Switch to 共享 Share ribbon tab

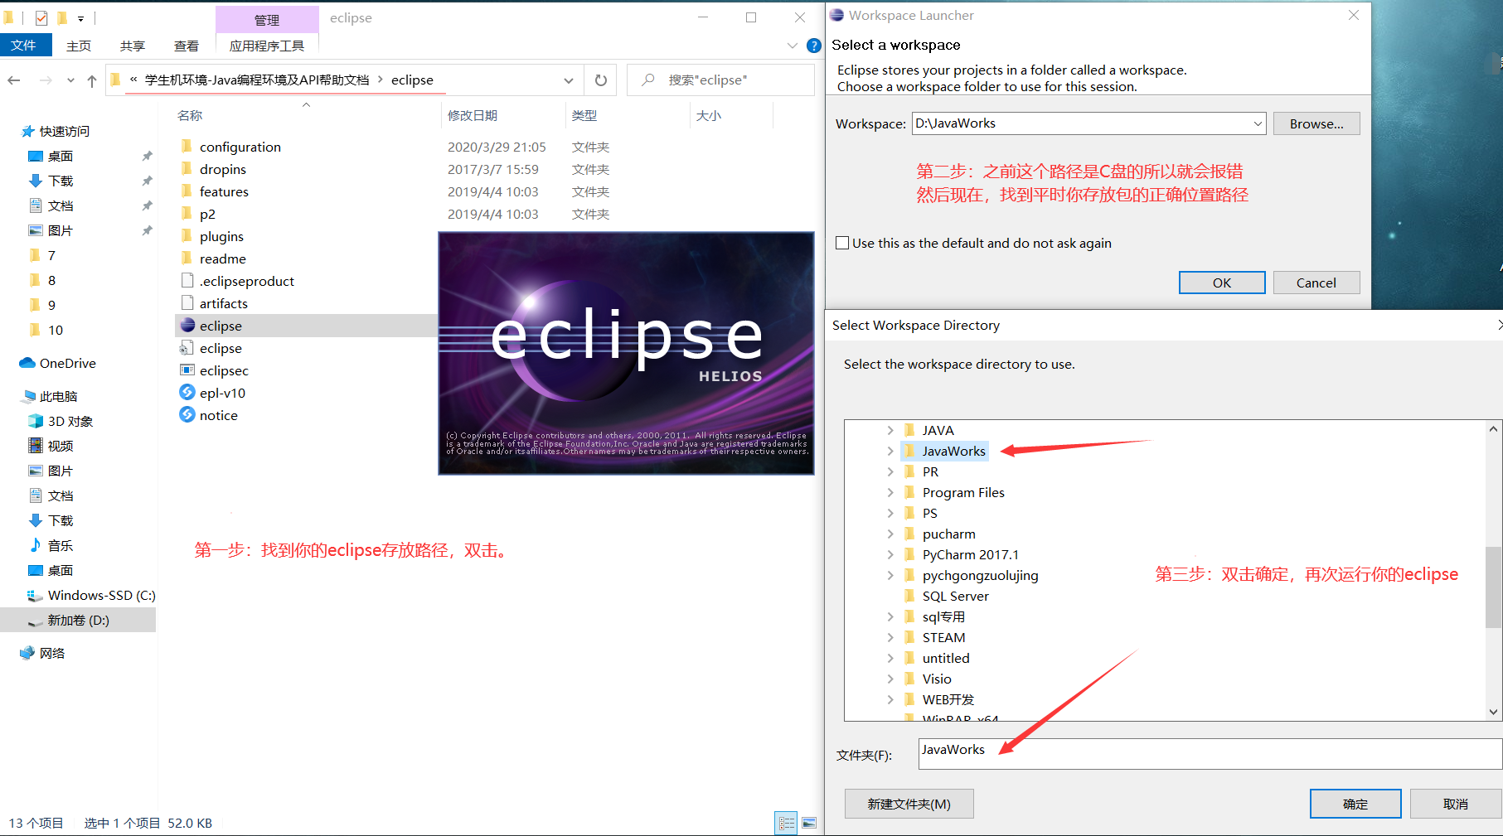point(133,46)
